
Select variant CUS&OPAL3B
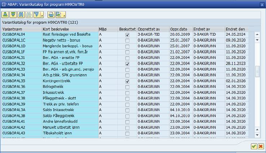coord(14,116)
